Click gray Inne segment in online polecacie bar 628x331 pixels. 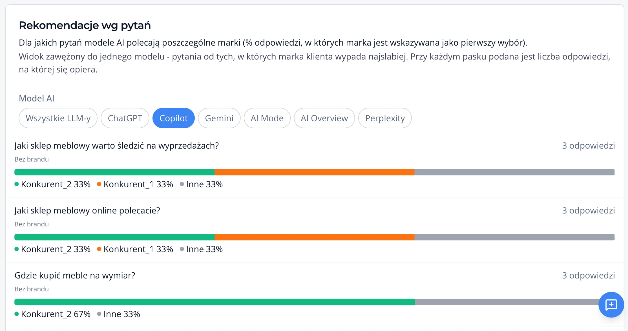515,237
